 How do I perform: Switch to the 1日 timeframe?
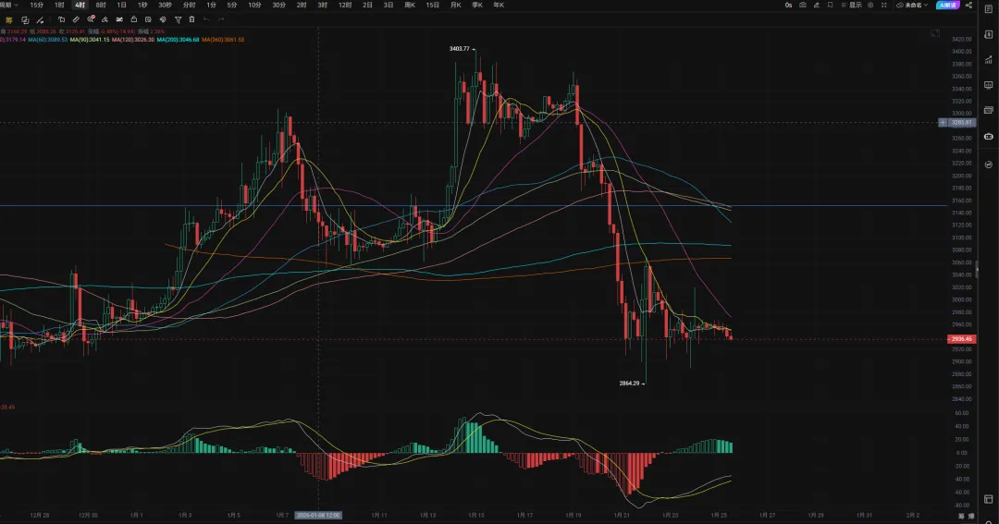point(121,6)
